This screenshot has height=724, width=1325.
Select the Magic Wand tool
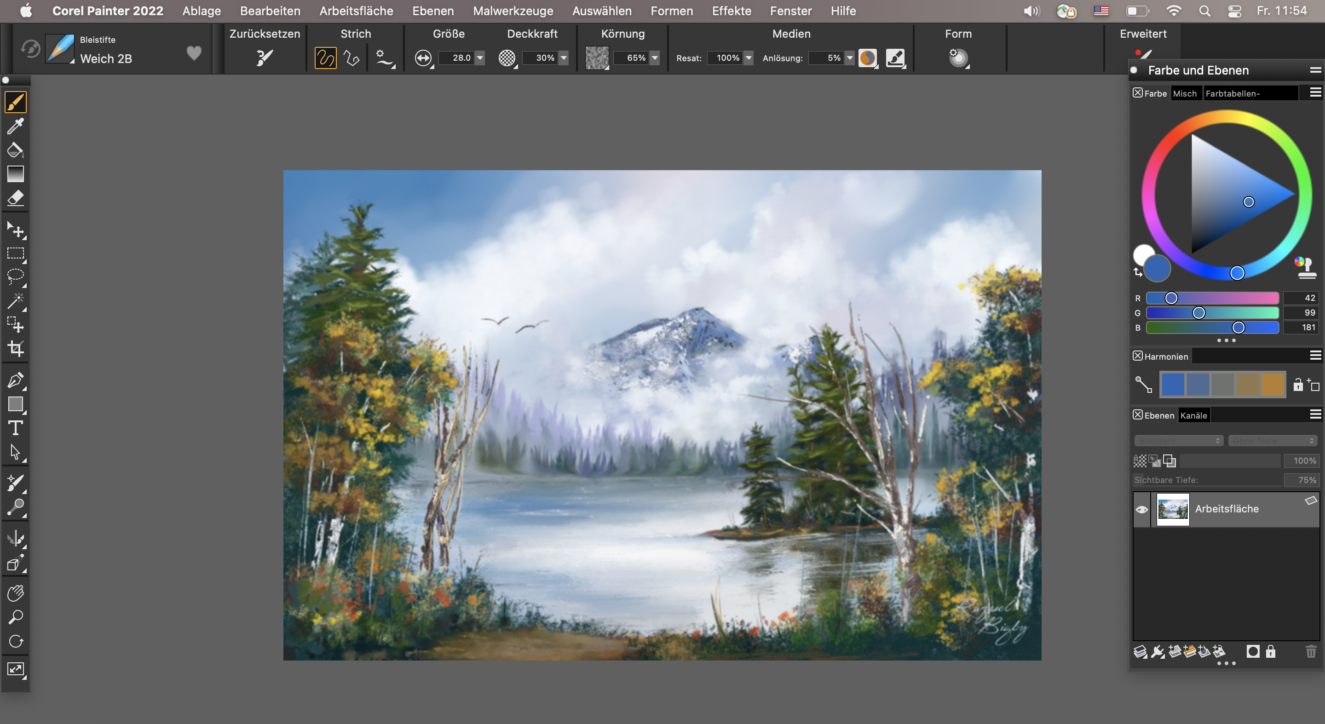[16, 301]
